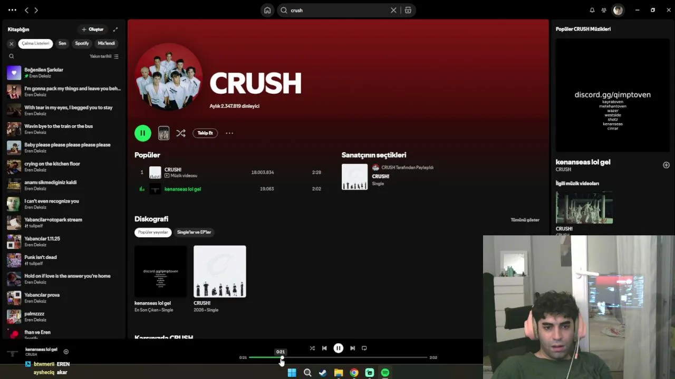Screen dimensions: 675x379
Task: Select the Popüler yayınlar tab
Action: (153, 232)
